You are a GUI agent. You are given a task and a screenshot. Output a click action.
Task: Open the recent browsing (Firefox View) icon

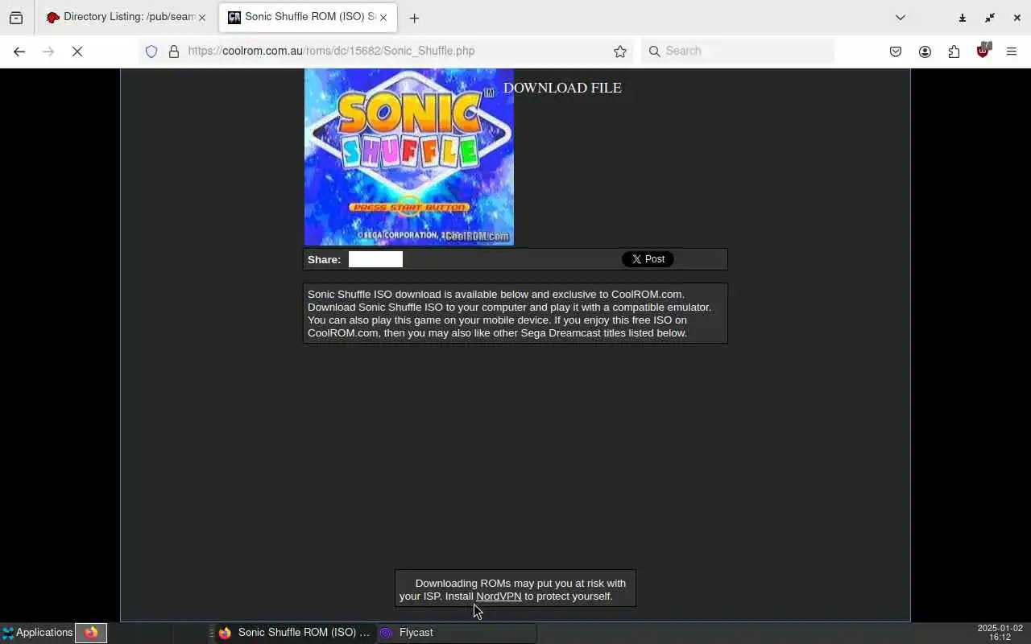(16, 18)
